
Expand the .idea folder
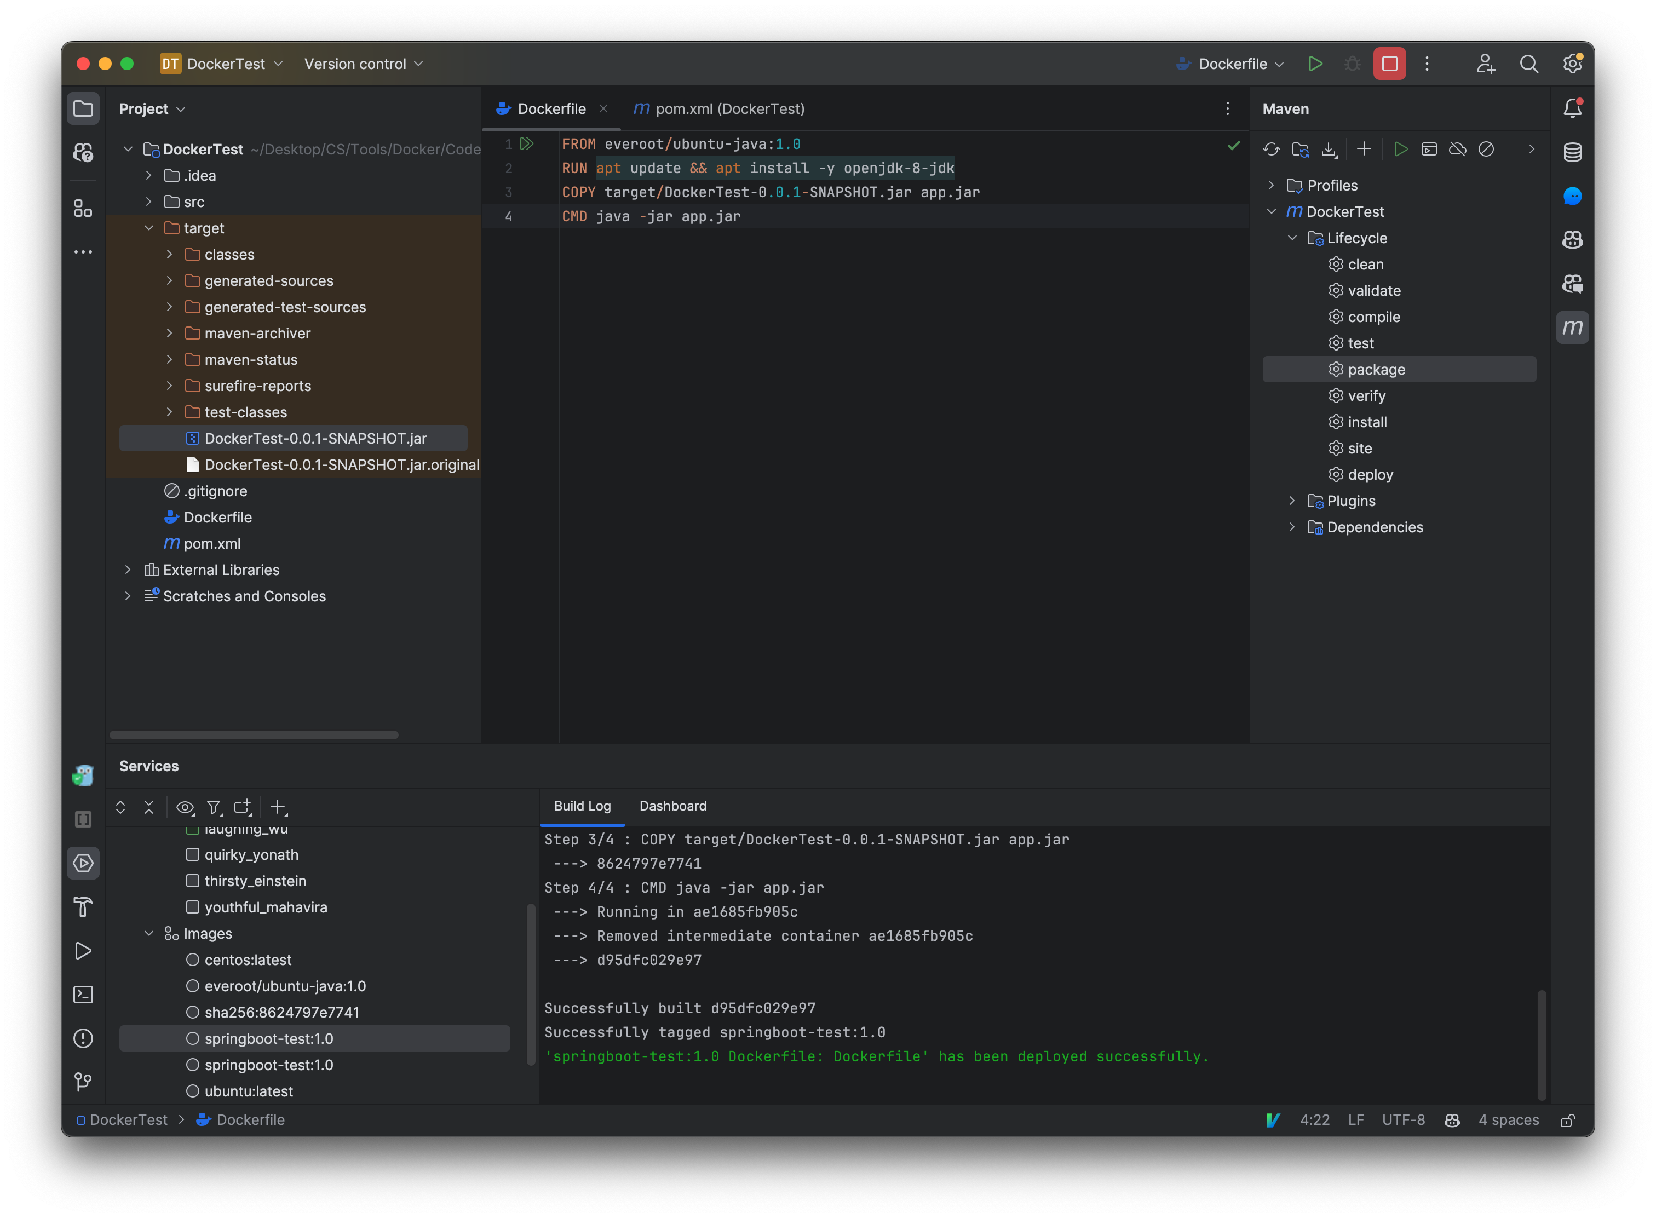point(149,175)
